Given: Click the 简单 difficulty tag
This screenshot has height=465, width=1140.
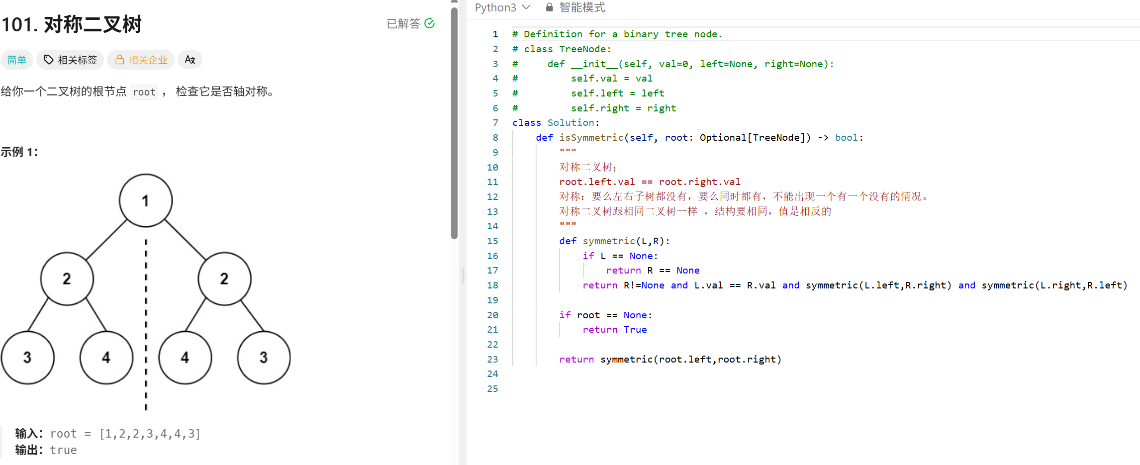Looking at the screenshot, I should coord(17,60).
